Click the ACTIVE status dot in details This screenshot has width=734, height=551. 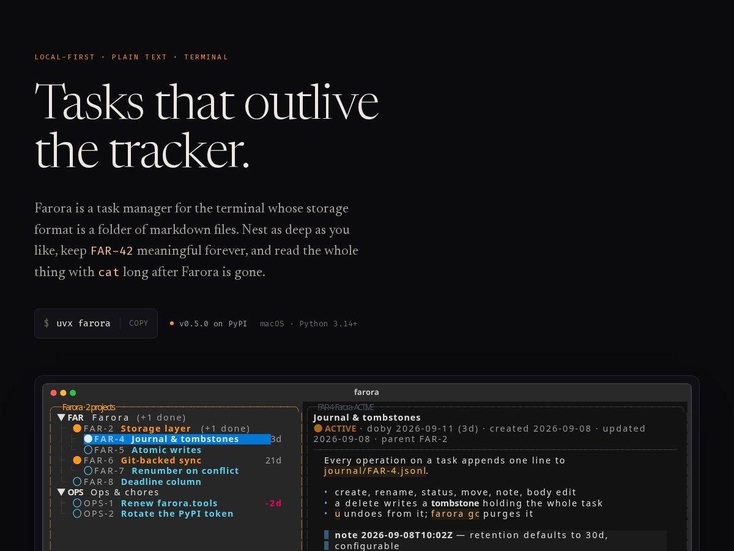318,429
